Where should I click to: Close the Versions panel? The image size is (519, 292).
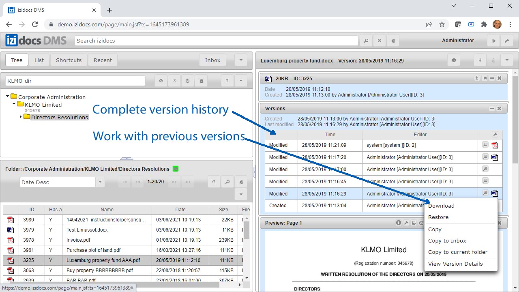pos(500,108)
